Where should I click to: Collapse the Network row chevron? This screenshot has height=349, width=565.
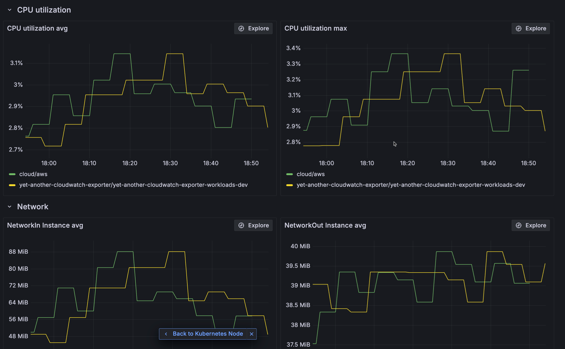10,207
